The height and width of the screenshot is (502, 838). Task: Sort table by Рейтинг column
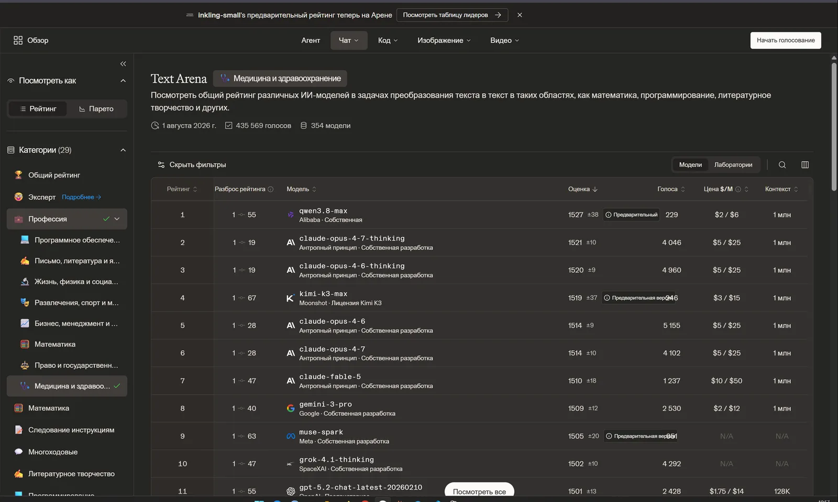pyautogui.click(x=182, y=189)
